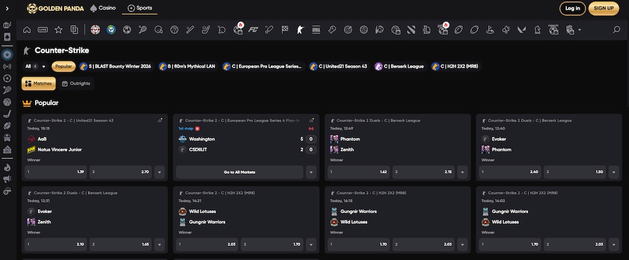Open the sidebar fire hot-events icon
629x260 pixels.
pyautogui.click(x=7, y=167)
